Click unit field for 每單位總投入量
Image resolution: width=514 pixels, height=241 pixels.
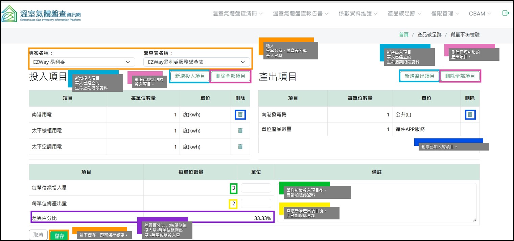(x=256, y=188)
